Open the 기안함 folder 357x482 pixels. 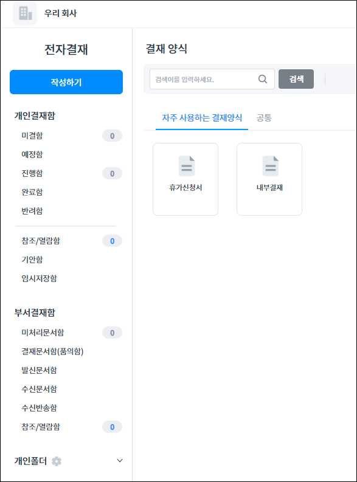point(32,260)
